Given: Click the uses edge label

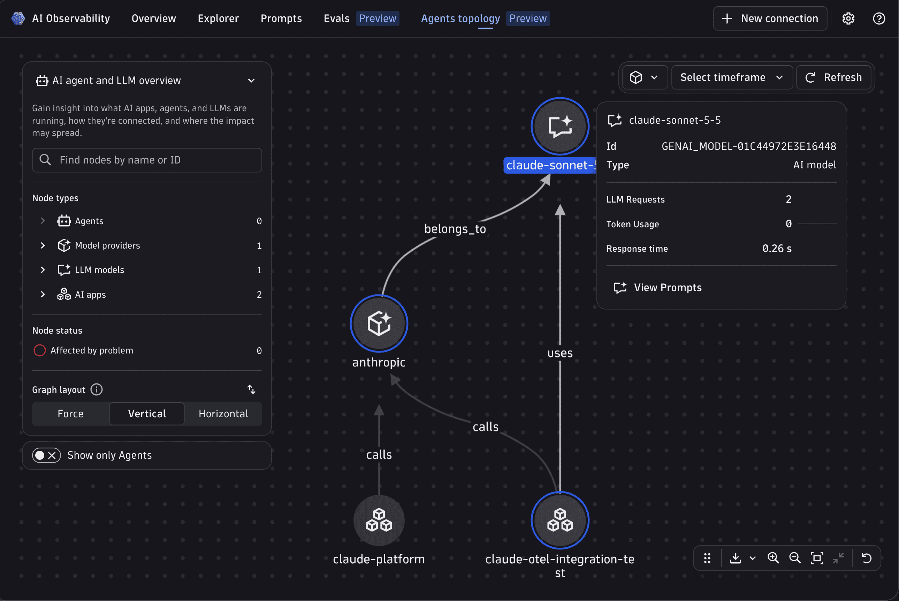Looking at the screenshot, I should 560,353.
